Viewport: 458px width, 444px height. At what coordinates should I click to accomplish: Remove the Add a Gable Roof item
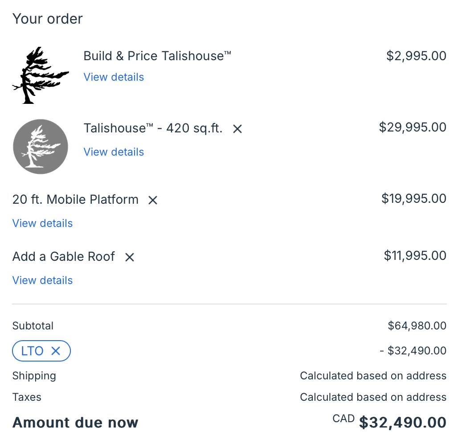pos(130,257)
